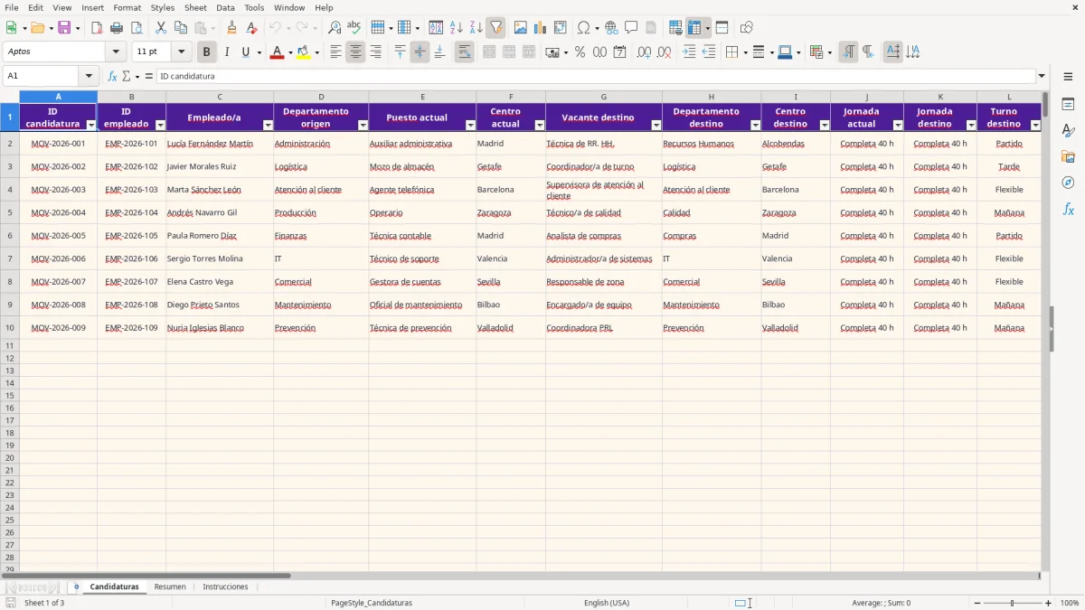
Task: Open filter dropdown for Turno destino column
Action: pos(1035,125)
